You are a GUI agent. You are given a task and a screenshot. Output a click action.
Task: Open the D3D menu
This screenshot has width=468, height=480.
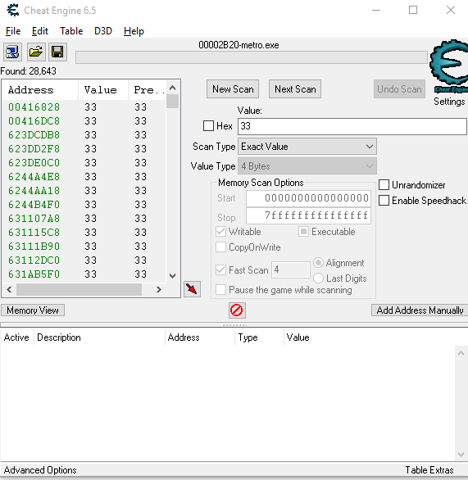[x=103, y=31]
